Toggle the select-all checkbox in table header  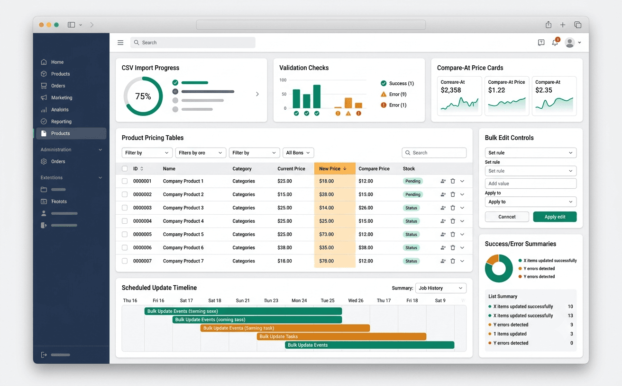[125, 168]
